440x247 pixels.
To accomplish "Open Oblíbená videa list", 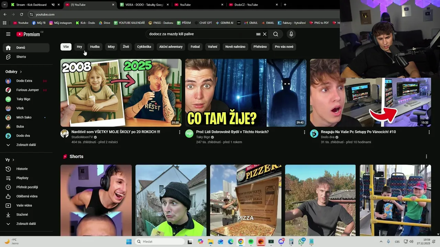I will [x=26, y=196].
